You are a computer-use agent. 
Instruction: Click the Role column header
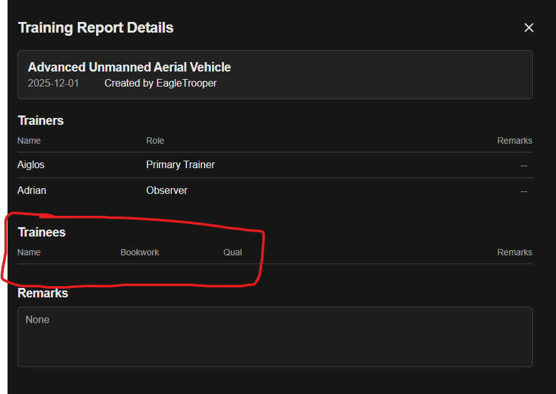pos(155,141)
